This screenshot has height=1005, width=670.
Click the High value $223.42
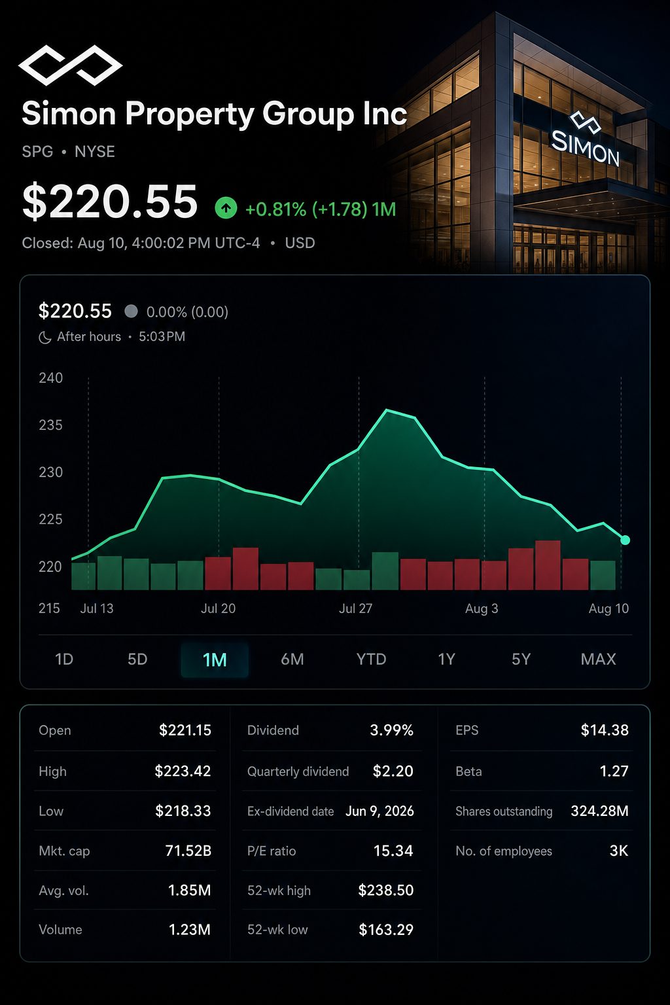183,771
